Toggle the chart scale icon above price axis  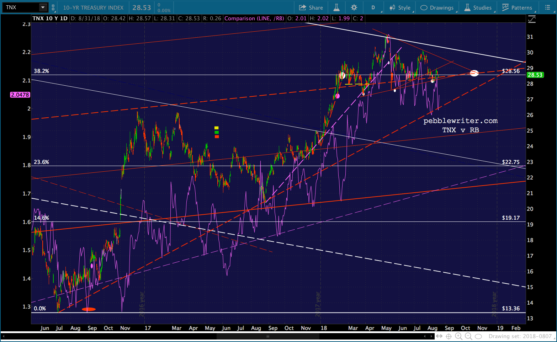(532, 19)
